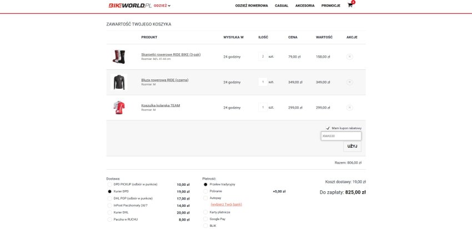This screenshot has width=472, height=229.
Task: Go to PROMOCJE menu item
Action: pos(330,6)
